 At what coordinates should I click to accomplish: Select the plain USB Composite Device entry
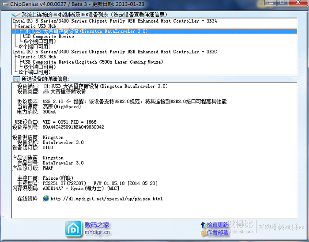click(49, 36)
